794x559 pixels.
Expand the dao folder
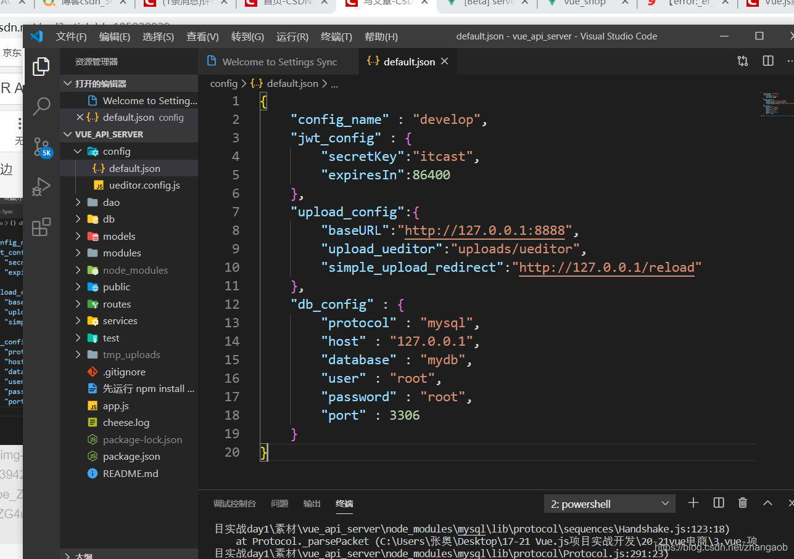(x=129, y=202)
